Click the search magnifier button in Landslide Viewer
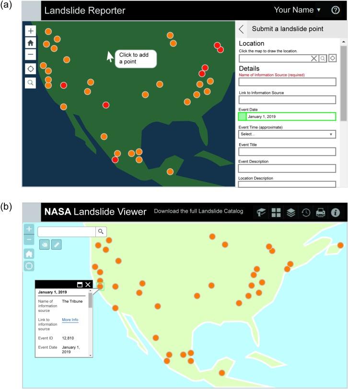Screen dimensions: 348x389 [x=101, y=231]
